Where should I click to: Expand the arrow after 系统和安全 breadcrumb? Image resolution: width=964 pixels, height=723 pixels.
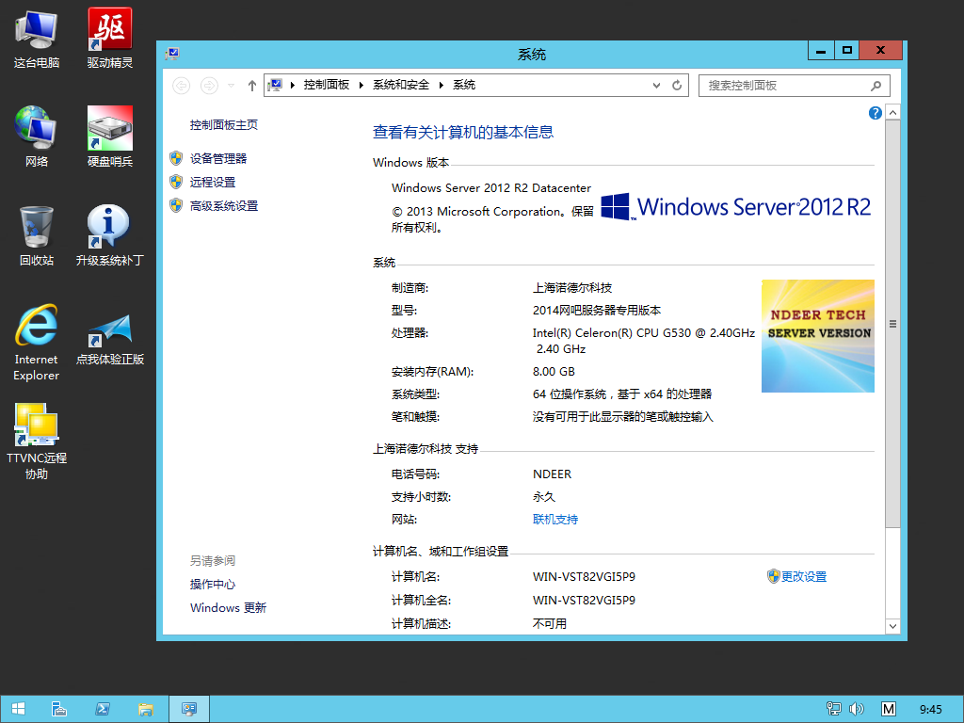[442, 86]
